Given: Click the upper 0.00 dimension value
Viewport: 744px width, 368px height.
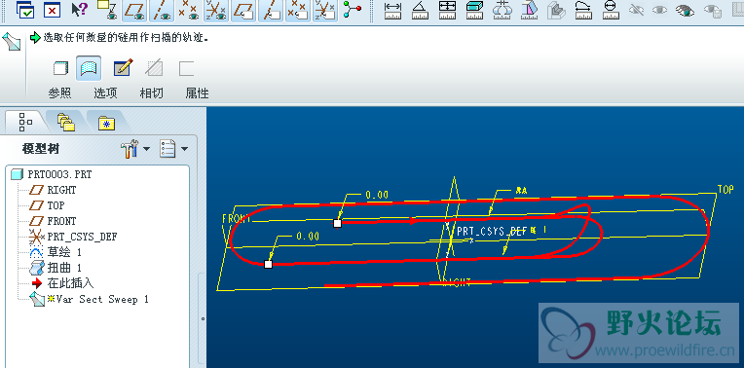Looking at the screenshot, I should pos(377,195).
